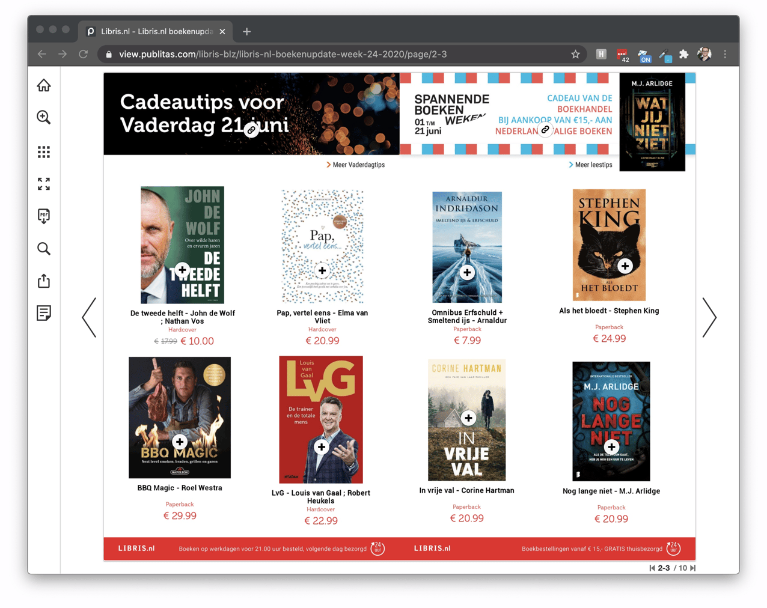Click plus hotspot on Indridason Omnibus cover
767x608 pixels.
pos(467,273)
